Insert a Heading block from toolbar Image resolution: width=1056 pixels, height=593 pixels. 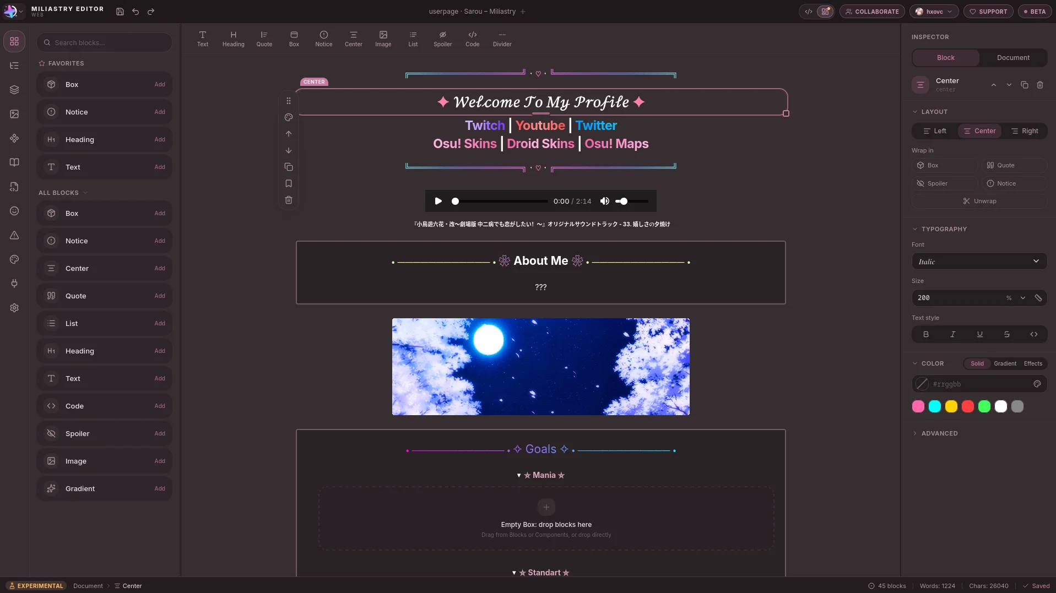tap(234, 39)
